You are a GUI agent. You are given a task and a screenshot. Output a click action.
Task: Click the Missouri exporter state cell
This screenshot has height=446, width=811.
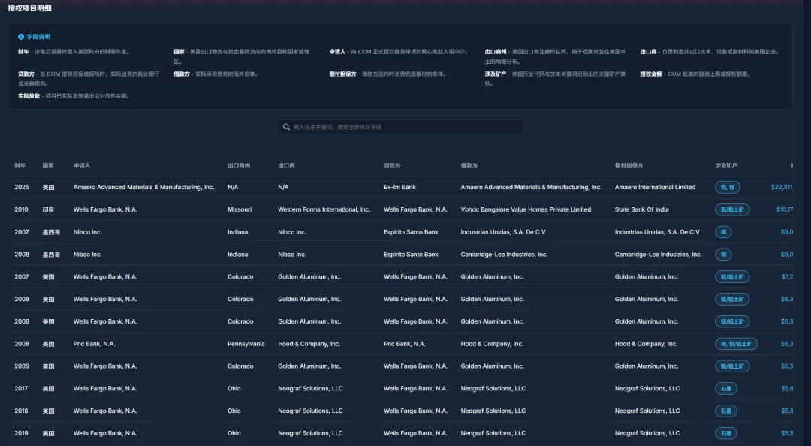coord(240,209)
